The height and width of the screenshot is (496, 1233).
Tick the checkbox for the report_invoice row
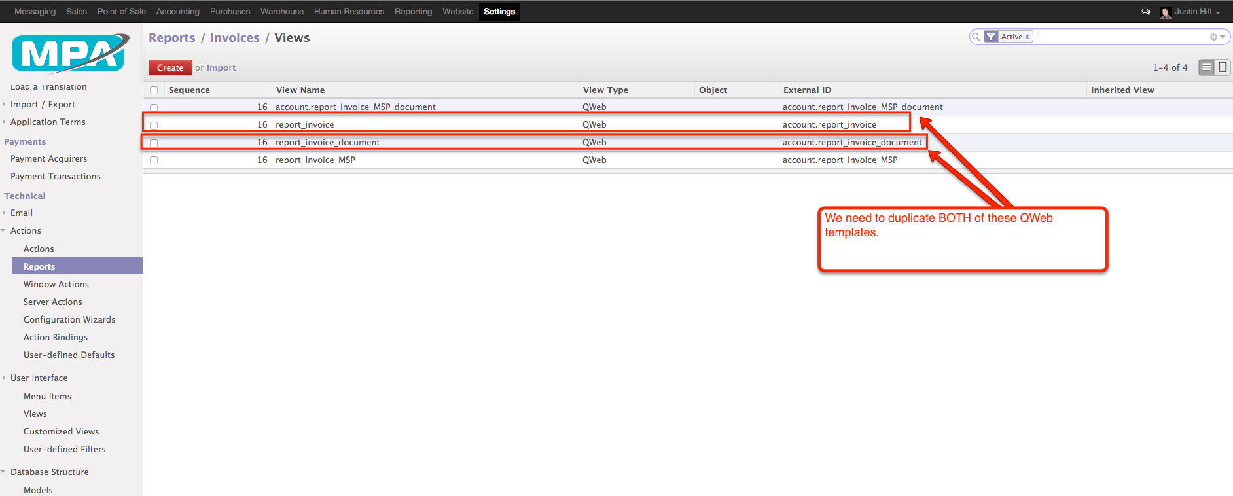click(x=154, y=125)
